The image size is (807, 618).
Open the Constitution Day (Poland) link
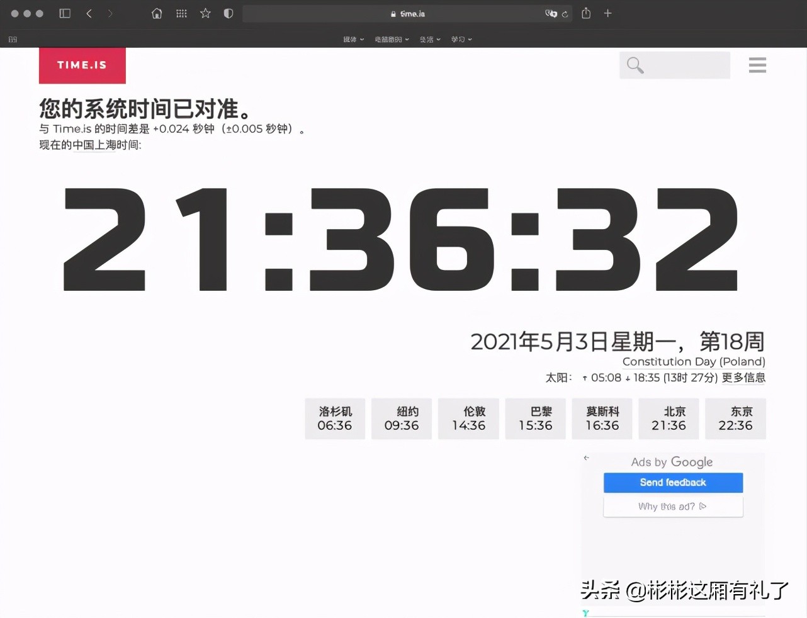pyautogui.click(x=693, y=362)
